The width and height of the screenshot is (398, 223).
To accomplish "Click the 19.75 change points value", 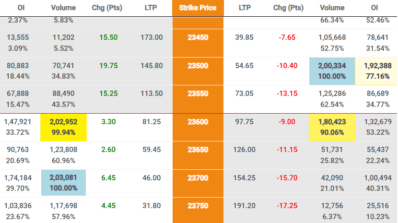I will pos(108,66).
